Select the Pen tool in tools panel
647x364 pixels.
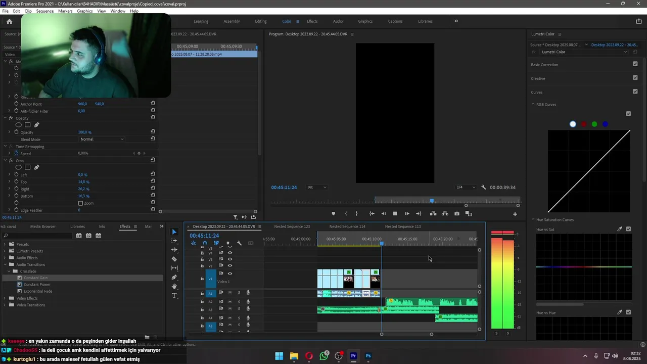[x=174, y=277]
